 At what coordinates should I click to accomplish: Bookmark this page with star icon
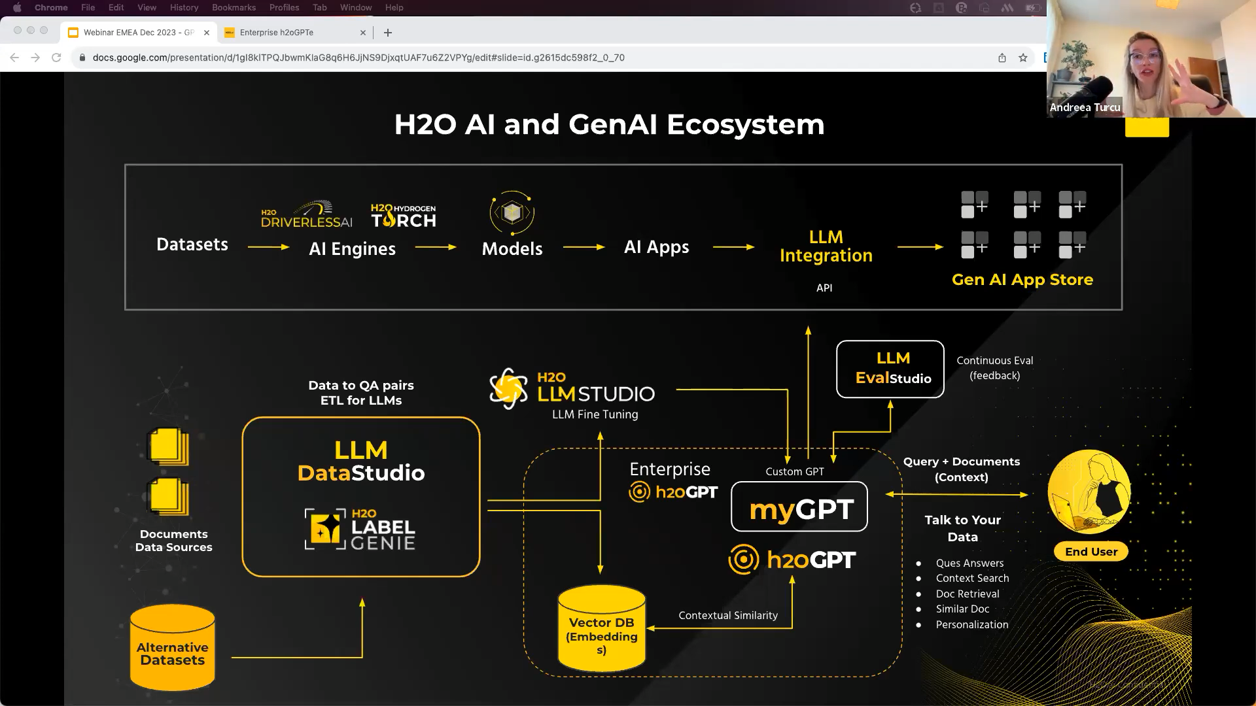pos(1023,58)
